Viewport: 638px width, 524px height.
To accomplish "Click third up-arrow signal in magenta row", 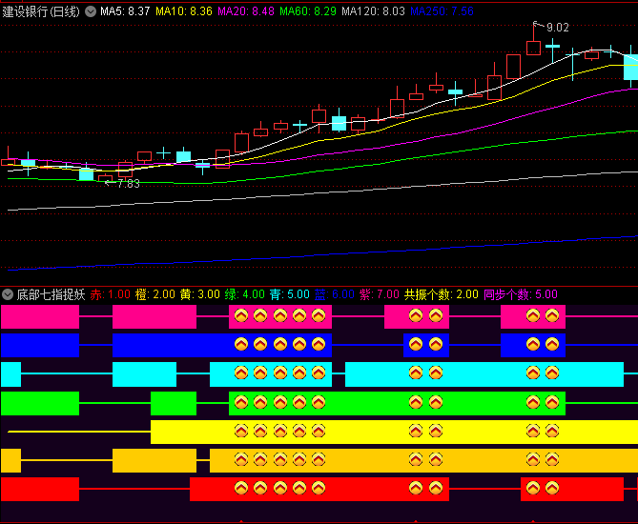I will (280, 315).
